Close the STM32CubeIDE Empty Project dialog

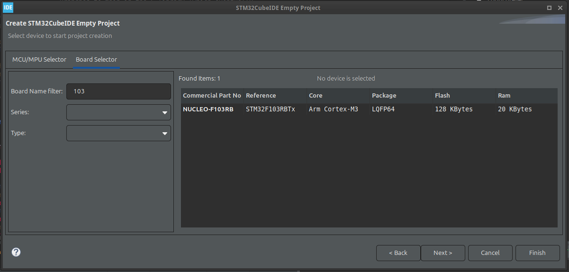pyautogui.click(x=560, y=8)
